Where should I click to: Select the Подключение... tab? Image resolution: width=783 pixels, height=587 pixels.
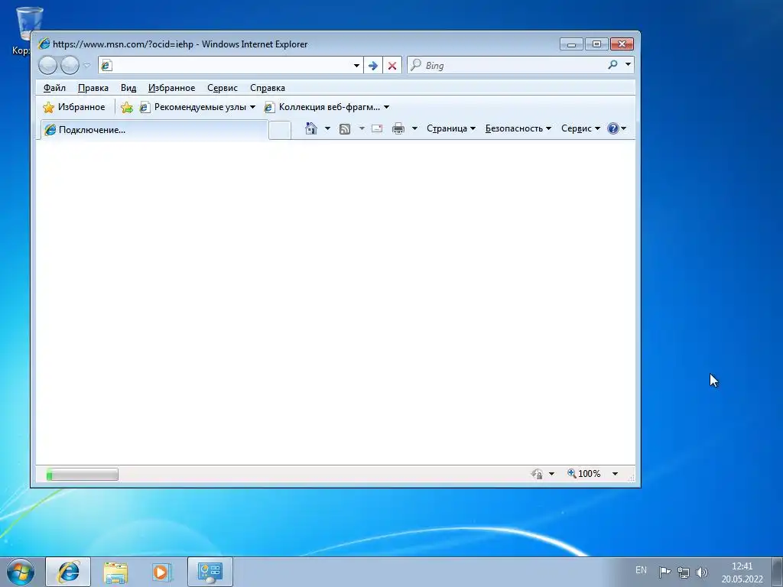[x=154, y=130]
